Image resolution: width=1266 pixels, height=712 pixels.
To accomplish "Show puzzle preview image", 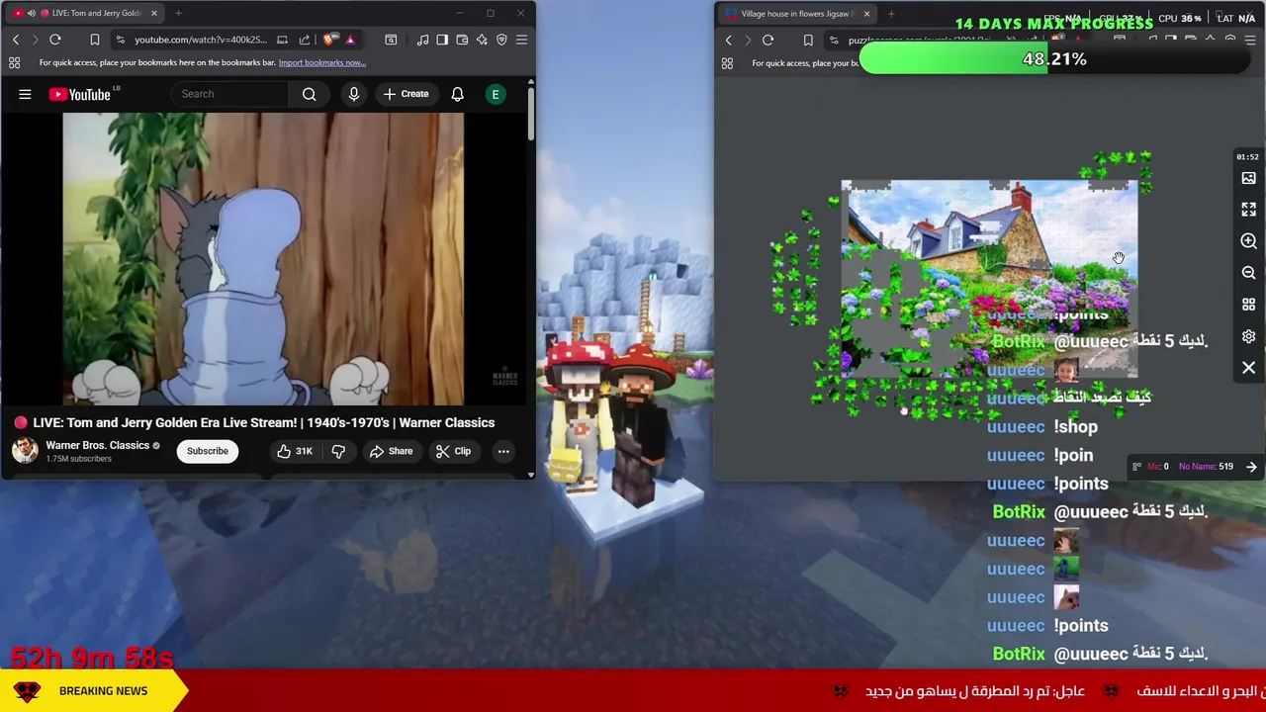I will pos(1248,178).
